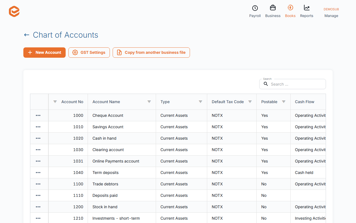Select the Trade debtors name cell
This screenshot has height=223, width=356.
[122, 184]
